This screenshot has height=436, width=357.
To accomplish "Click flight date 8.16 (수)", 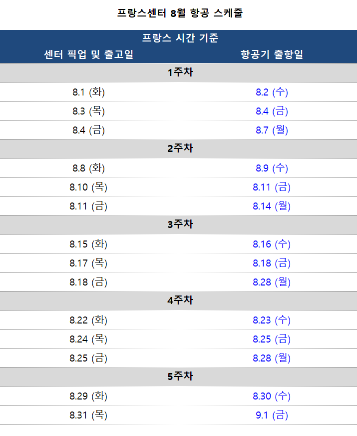I will pyautogui.click(x=272, y=244).
